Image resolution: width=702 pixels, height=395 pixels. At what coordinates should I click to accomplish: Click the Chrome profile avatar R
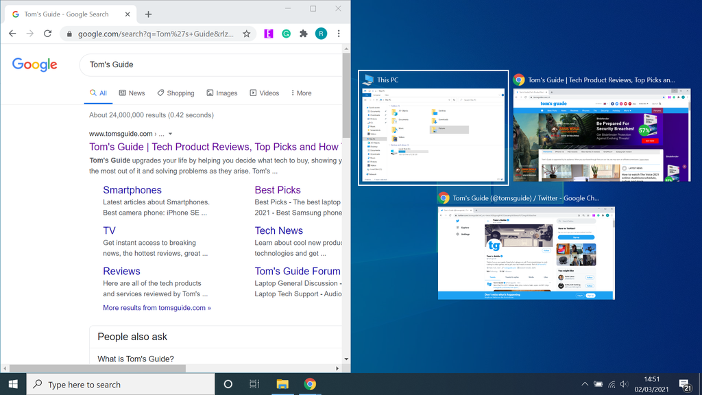321,33
